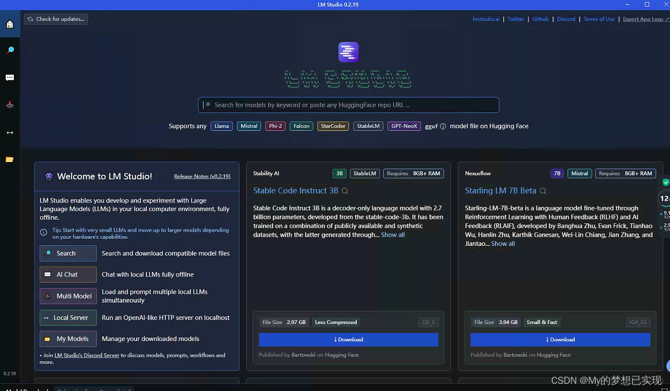Open the AI Chat sidebar bubble icon
This screenshot has width=670, height=391.
coord(10,78)
